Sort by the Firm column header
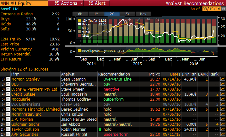Viewport: 226px width, 137px height. tap(35, 74)
